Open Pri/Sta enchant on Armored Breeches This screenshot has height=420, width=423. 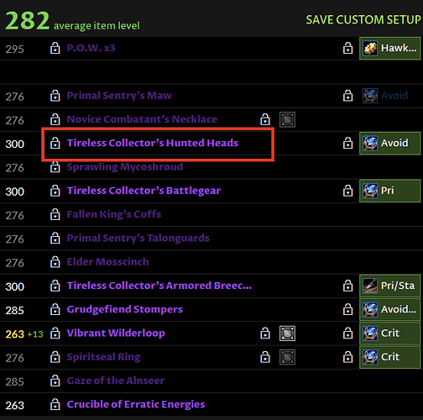[x=389, y=286]
